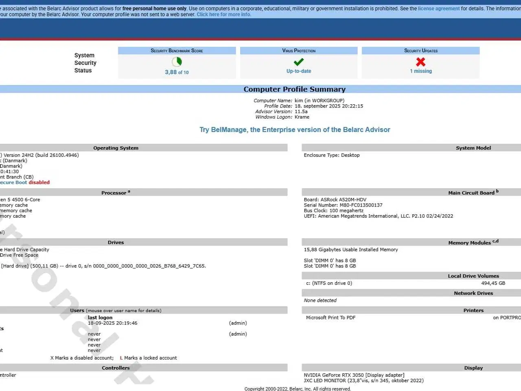
Task: Select the profile date '18. september 2025 20:22:15'
Action: (329, 106)
